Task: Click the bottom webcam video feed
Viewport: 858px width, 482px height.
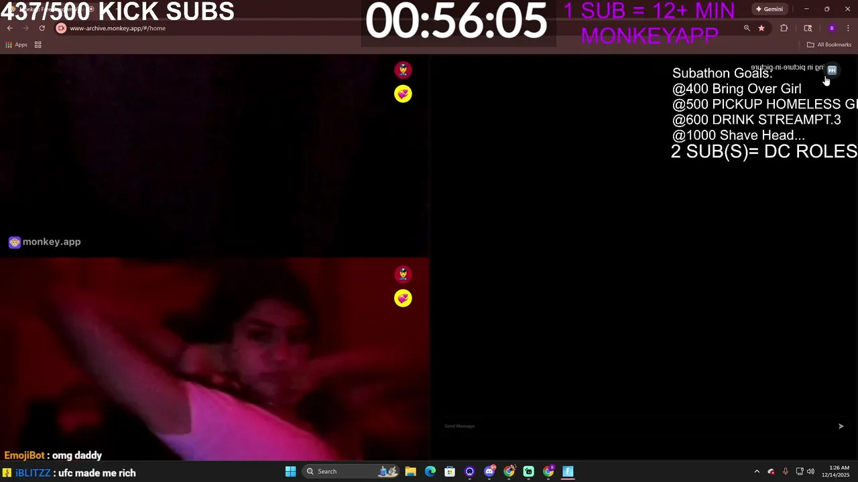Action: (214, 359)
